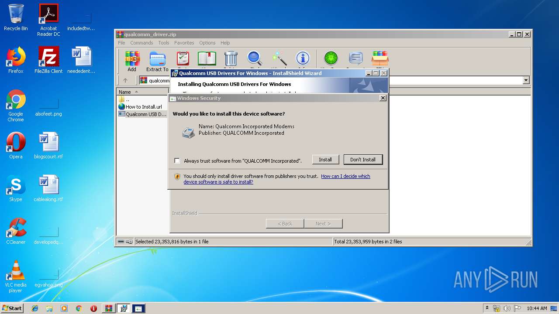Click the Wizard wand toolbar icon

(279, 58)
